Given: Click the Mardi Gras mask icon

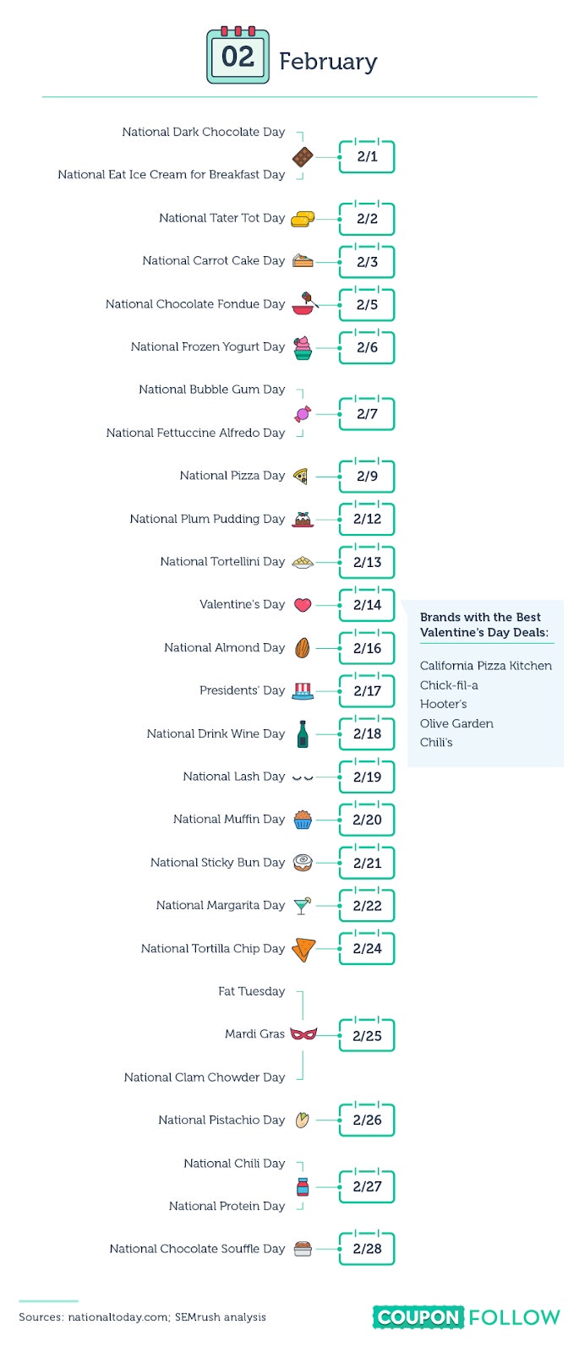Looking at the screenshot, I should (303, 1033).
